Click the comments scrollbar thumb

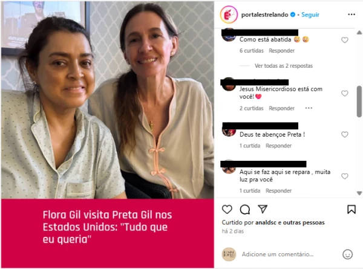[359, 102]
